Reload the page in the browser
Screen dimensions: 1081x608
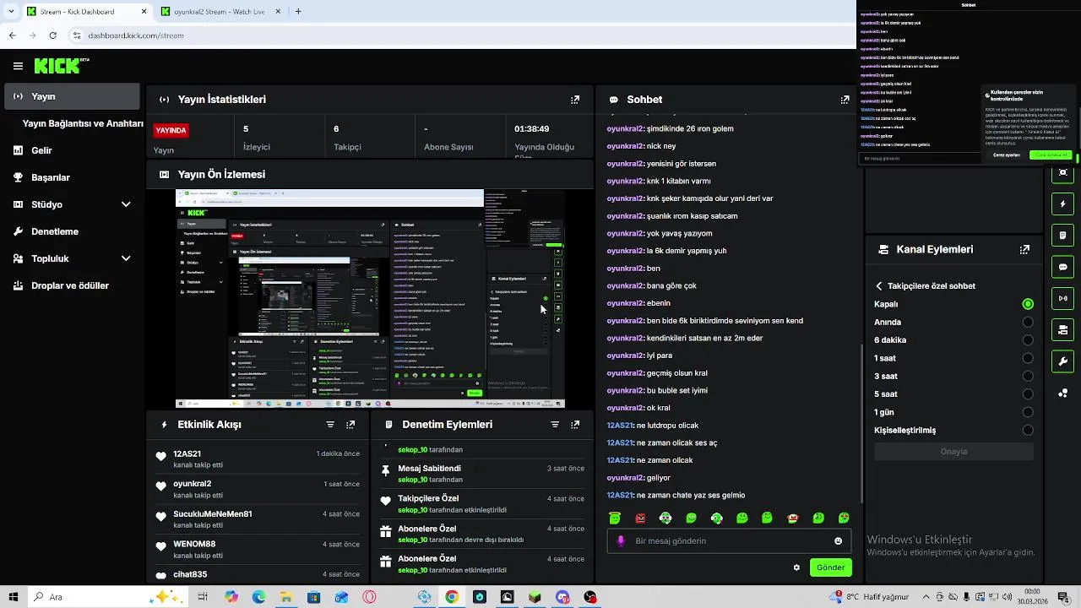(x=52, y=35)
